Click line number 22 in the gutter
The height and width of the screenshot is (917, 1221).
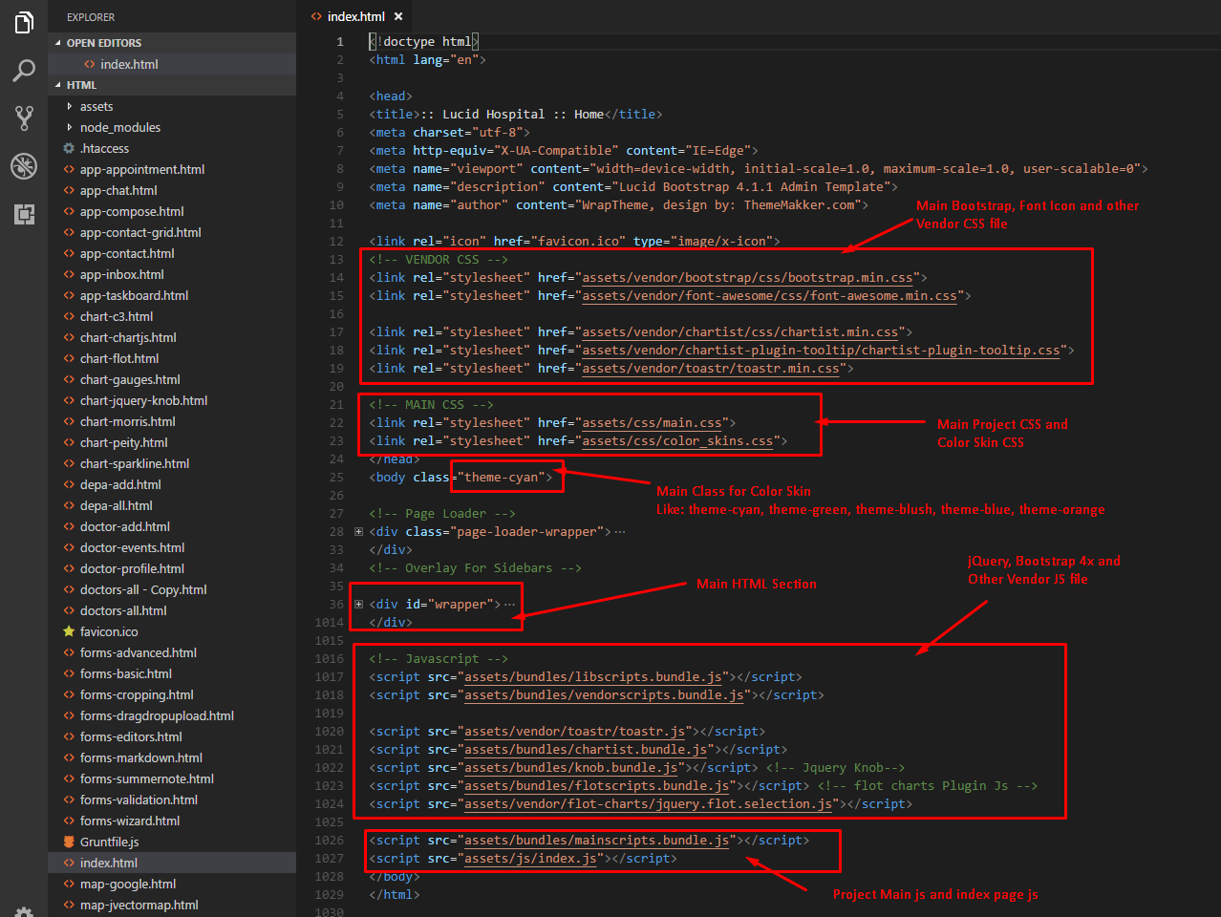pos(336,423)
